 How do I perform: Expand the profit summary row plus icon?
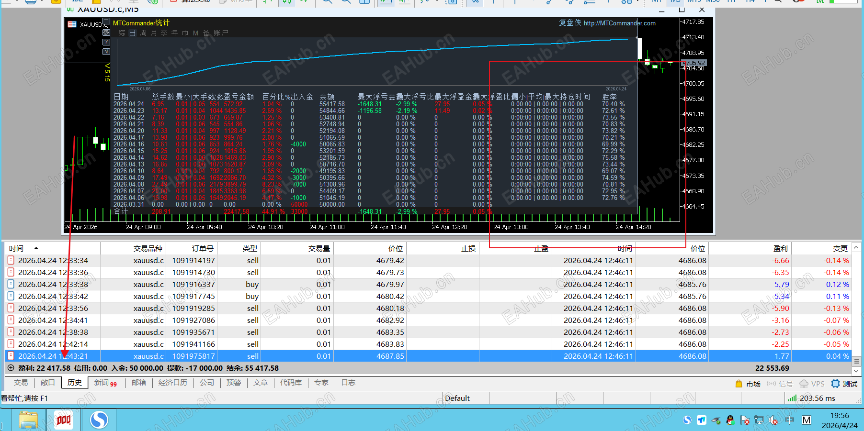tap(11, 368)
